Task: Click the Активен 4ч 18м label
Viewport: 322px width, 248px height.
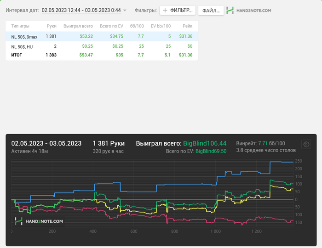Action: point(29,151)
